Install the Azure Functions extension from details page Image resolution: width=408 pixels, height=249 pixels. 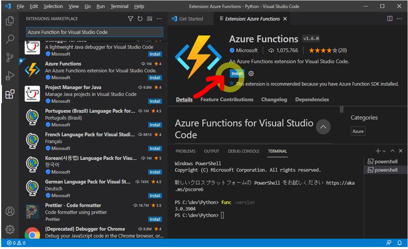[237, 73]
